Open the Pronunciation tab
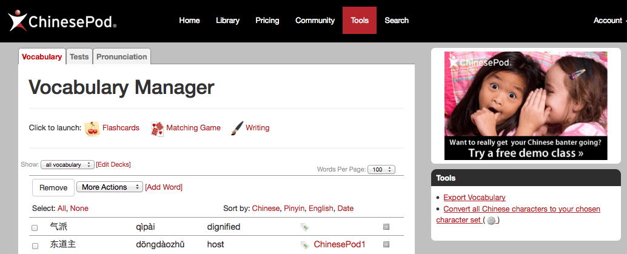This screenshot has height=254, width=627. (x=121, y=57)
